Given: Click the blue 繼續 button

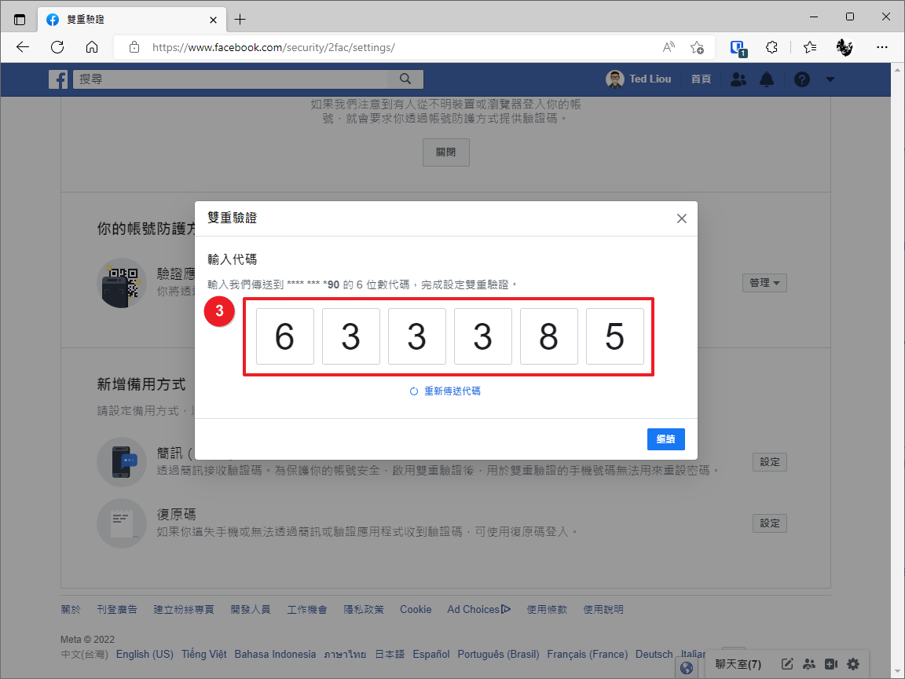Looking at the screenshot, I should (665, 439).
